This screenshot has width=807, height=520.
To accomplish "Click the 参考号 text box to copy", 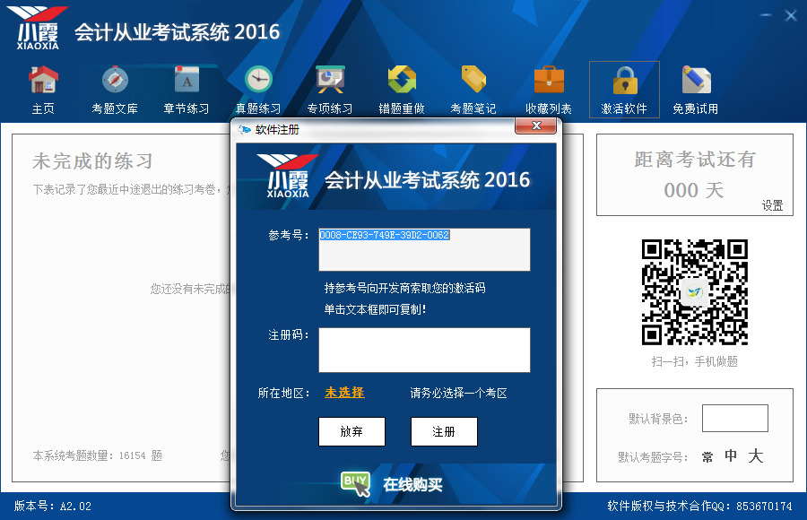I will point(424,250).
